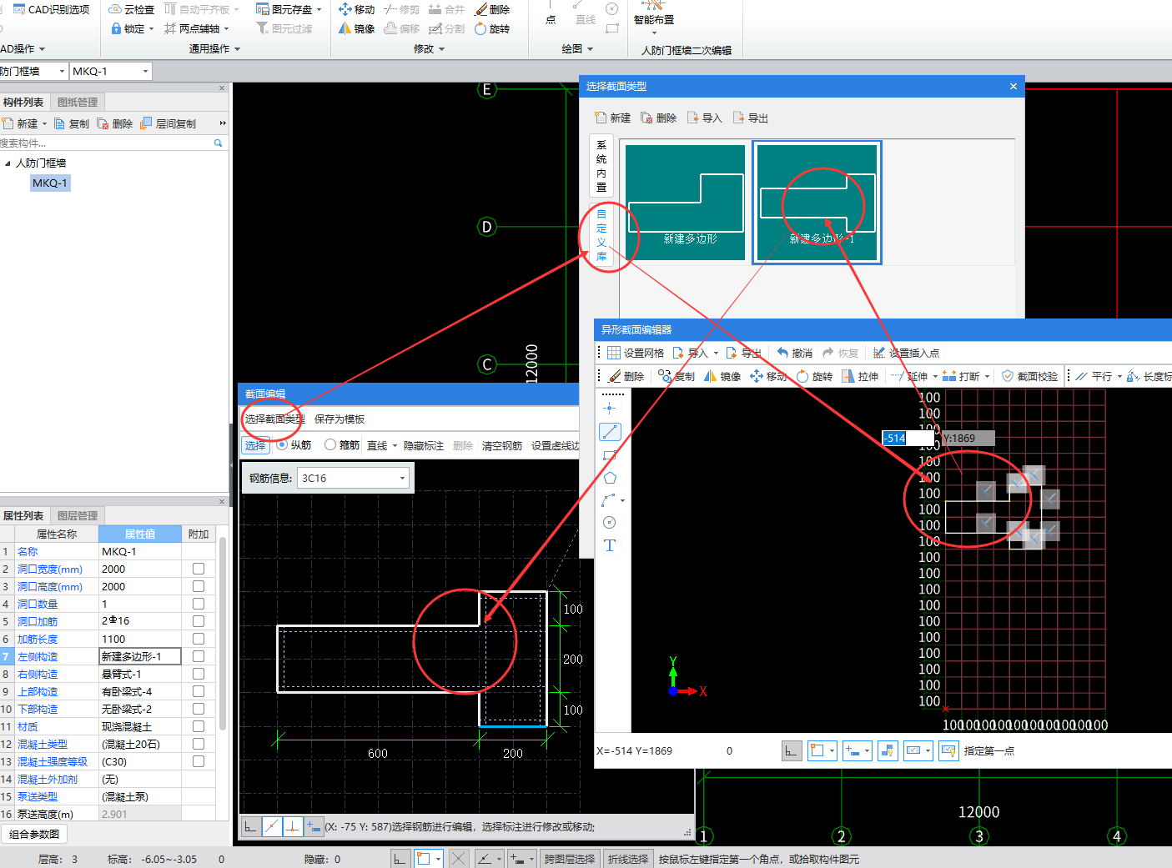Switch to the 属性列表 tab
Viewport: 1172px width, 868px height.
point(23,515)
